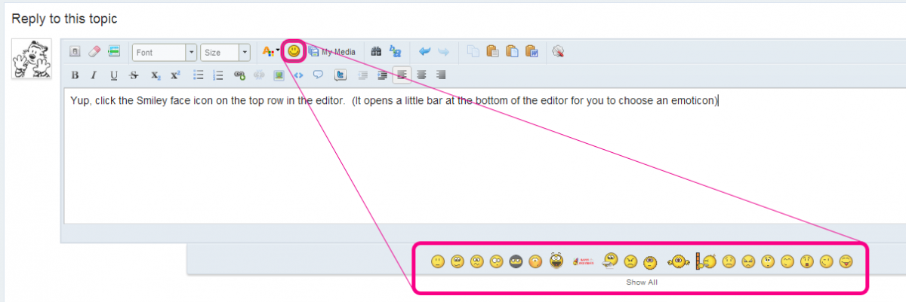Click the increase indent icon
The image size is (906, 302).
[x=383, y=75]
